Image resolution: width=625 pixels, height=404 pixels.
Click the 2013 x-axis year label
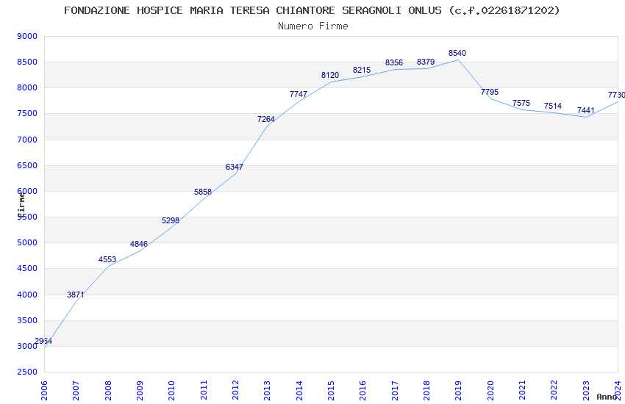[x=268, y=390]
